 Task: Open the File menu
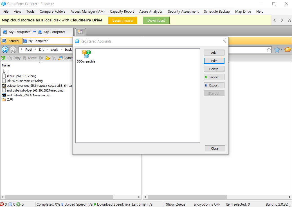(6, 11)
